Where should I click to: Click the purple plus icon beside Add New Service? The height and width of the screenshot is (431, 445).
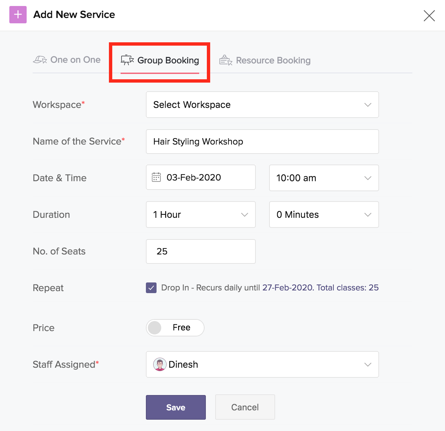(18, 15)
